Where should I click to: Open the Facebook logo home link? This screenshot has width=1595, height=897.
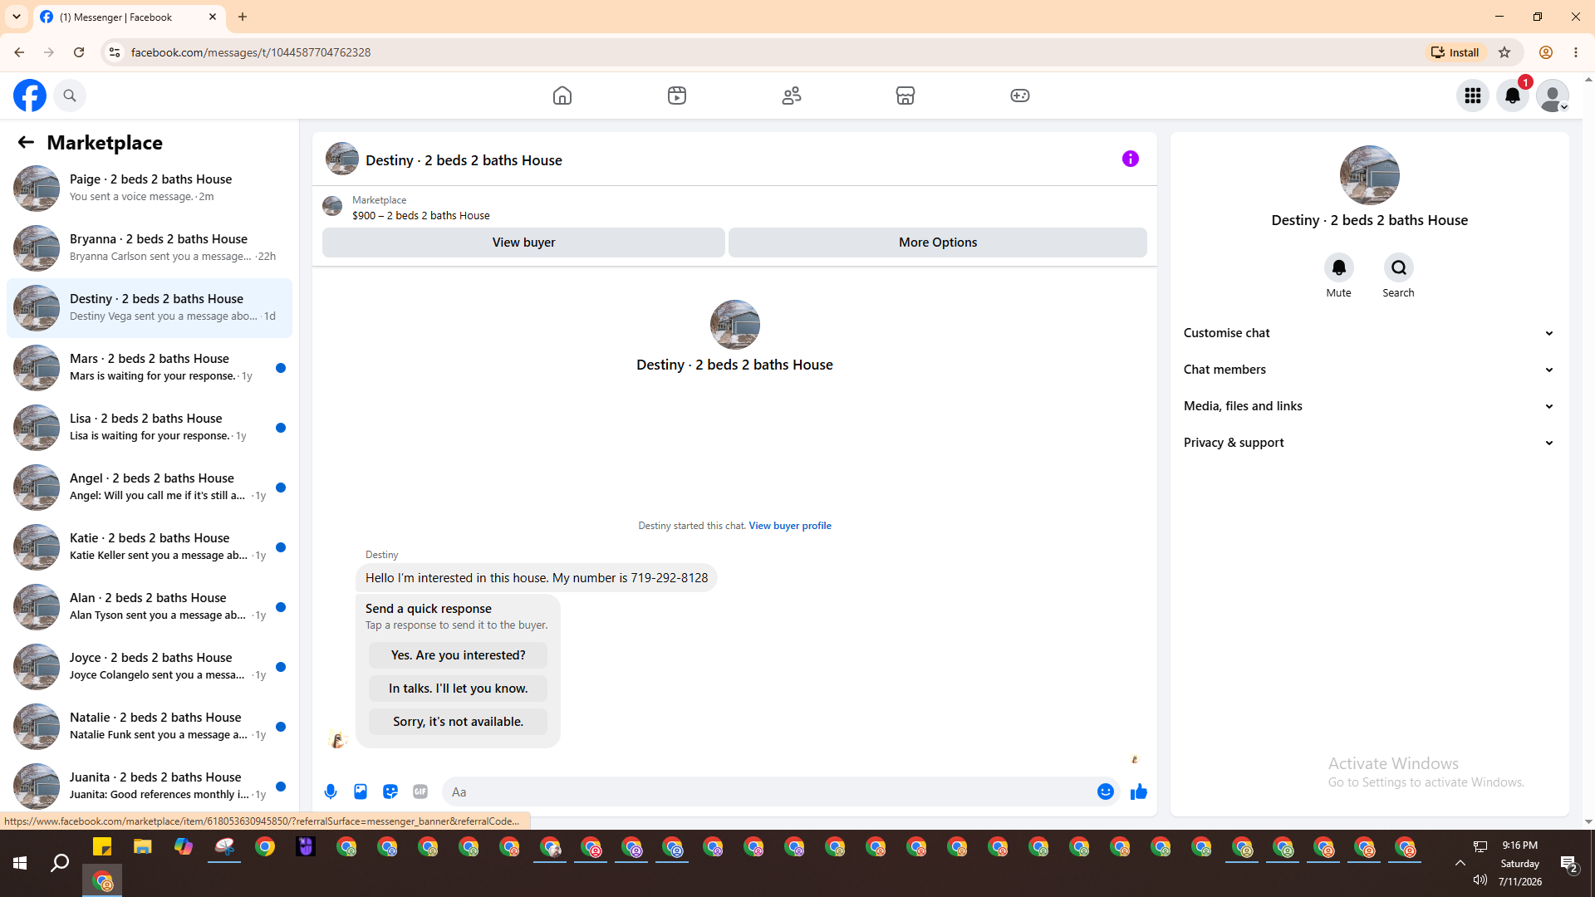[30, 96]
